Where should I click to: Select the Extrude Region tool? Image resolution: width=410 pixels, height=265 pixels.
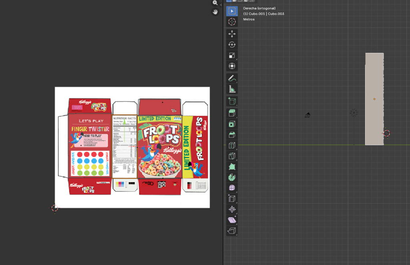tap(232, 114)
